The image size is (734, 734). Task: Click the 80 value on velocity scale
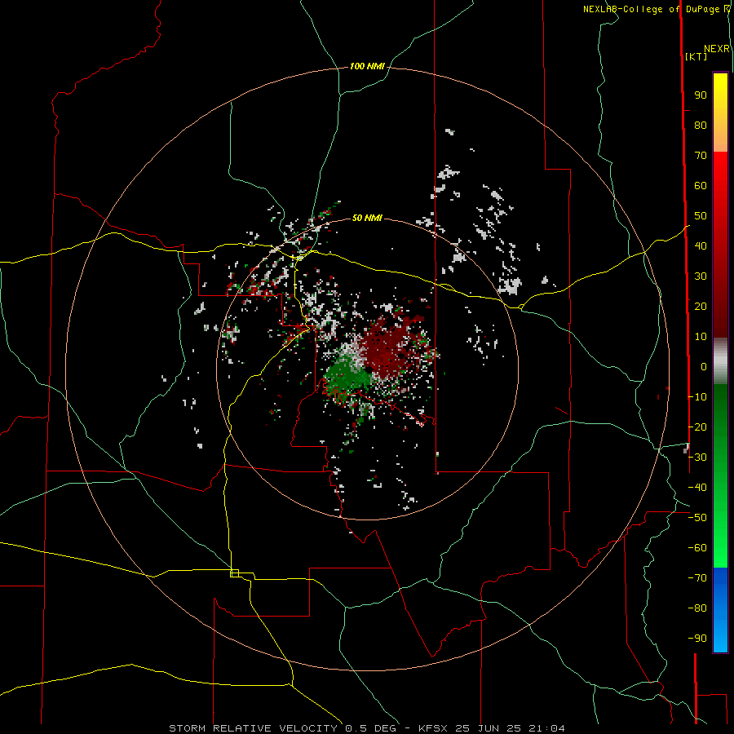[x=701, y=125]
